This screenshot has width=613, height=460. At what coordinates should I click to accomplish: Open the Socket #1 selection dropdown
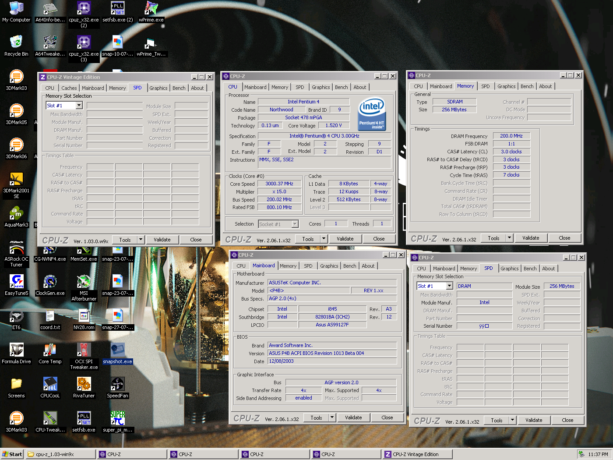coord(295,224)
